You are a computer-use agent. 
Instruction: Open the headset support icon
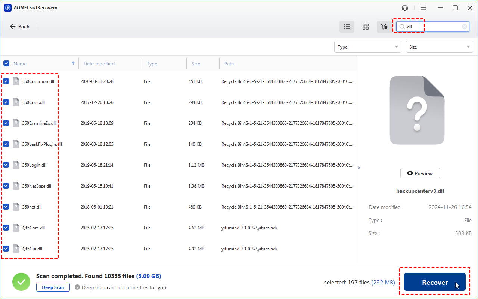pos(405,8)
